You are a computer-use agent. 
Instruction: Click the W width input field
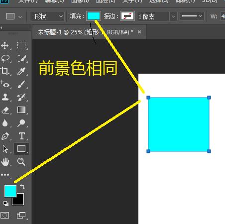pos(223,16)
